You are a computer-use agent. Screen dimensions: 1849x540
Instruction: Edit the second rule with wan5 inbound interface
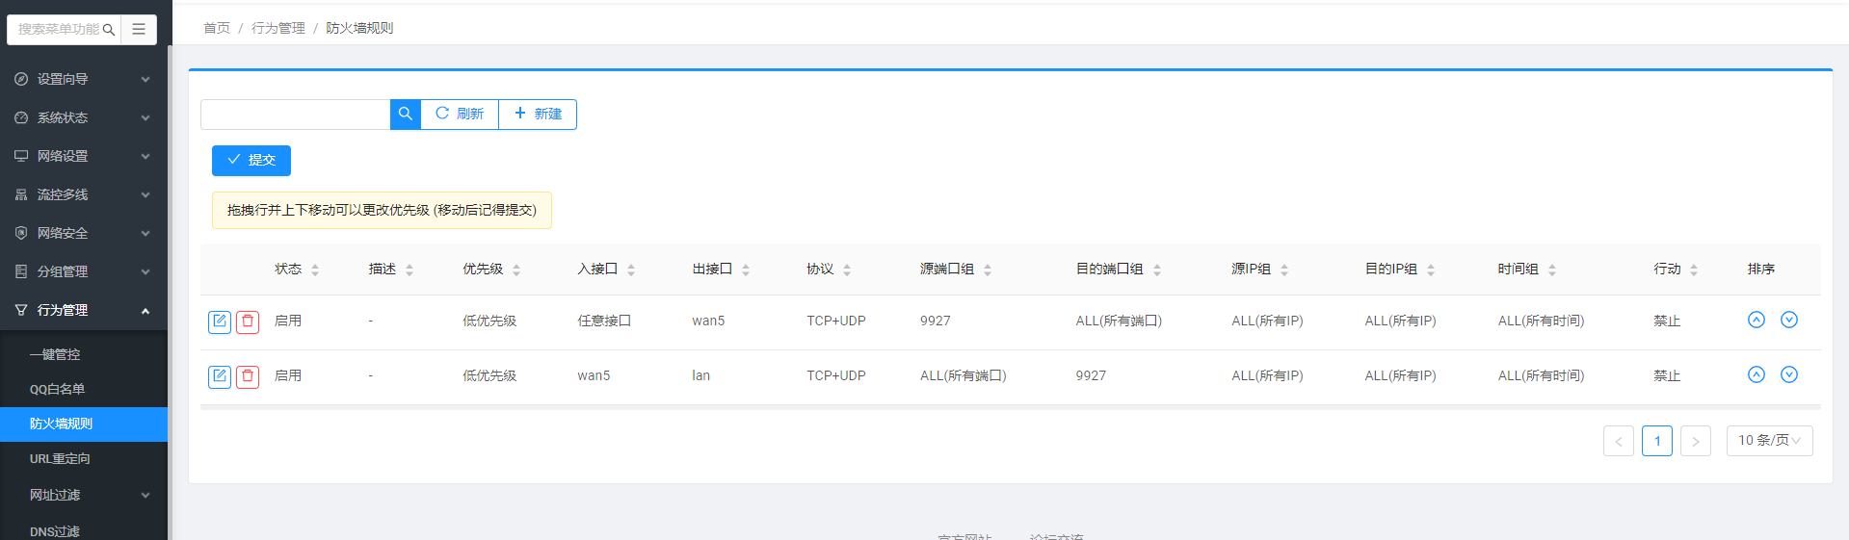pos(220,376)
